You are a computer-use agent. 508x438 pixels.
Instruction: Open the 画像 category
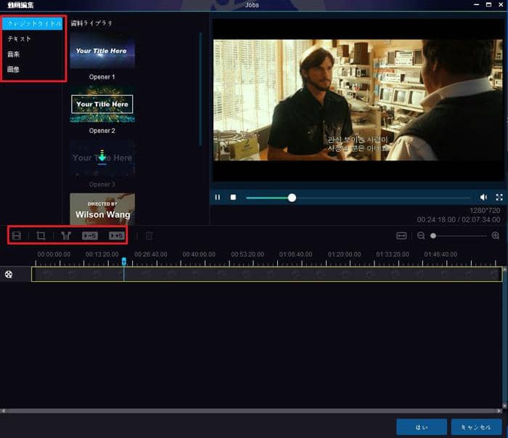[x=13, y=70]
